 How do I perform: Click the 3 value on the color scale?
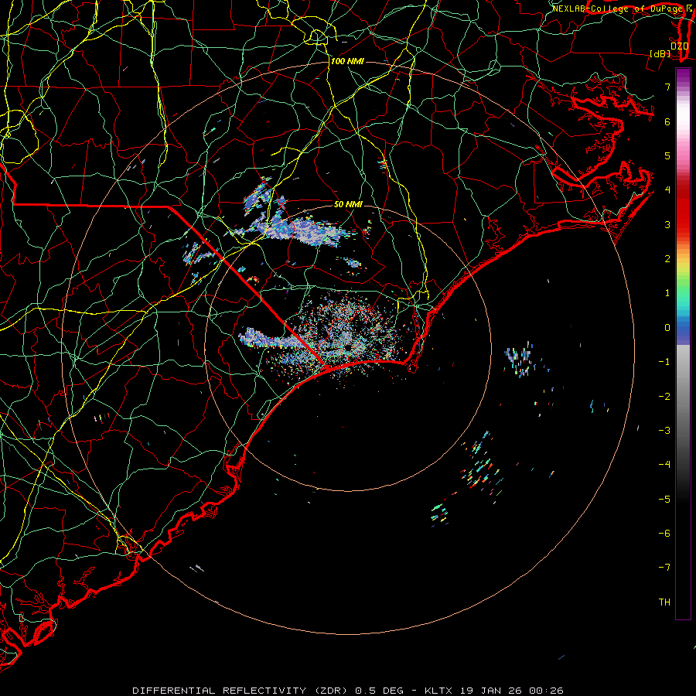tap(667, 224)
